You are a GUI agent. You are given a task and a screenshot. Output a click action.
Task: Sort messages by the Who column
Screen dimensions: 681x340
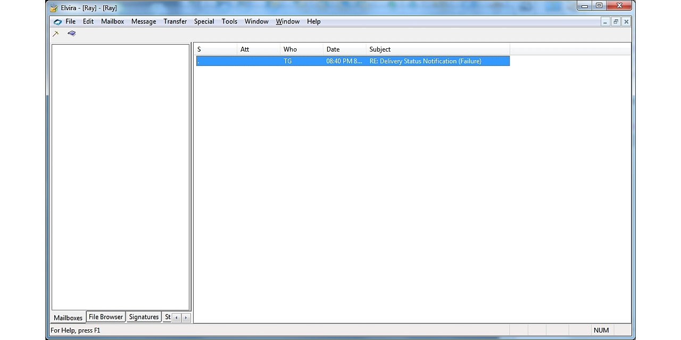pyautogui.click(x=290, y=49)
